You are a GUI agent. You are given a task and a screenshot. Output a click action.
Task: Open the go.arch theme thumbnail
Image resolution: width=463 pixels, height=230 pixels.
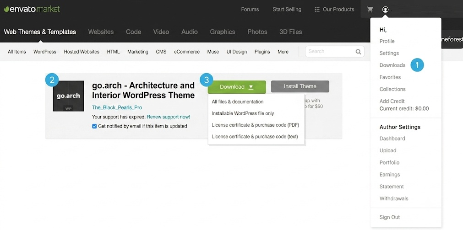[69, 96]
